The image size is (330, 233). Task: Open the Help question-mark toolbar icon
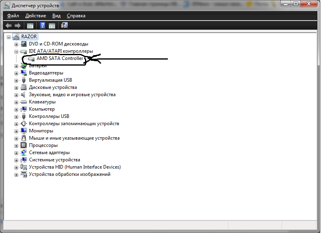pos(43,25)
